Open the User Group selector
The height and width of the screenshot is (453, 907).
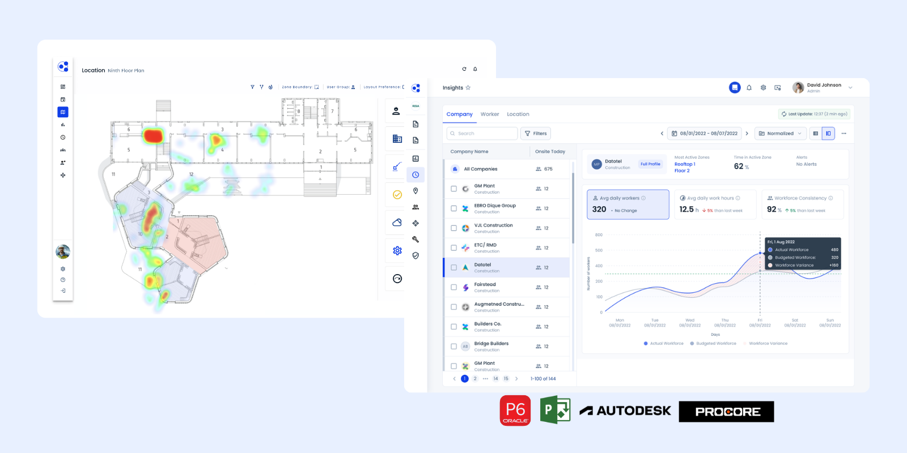tap(341, 87)
